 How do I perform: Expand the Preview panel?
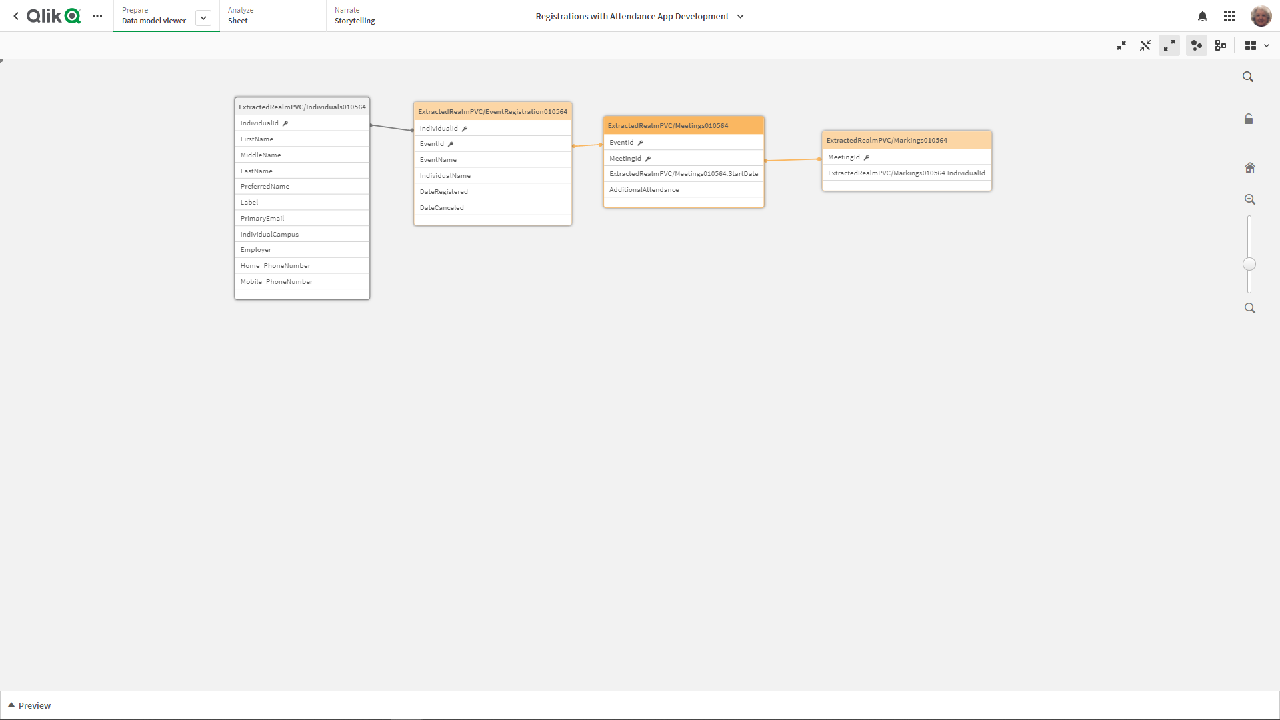(x=29, y=705)
